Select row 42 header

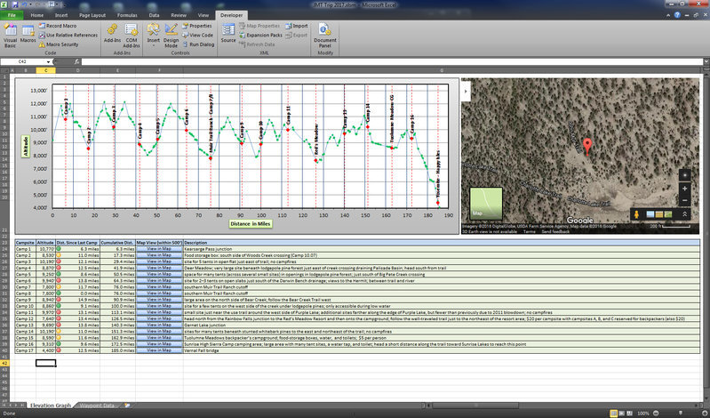coord(4,363)
